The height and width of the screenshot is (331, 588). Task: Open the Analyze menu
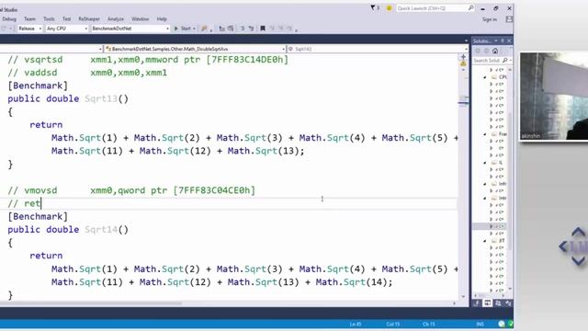pyautogui.click(x=116, y=18)
